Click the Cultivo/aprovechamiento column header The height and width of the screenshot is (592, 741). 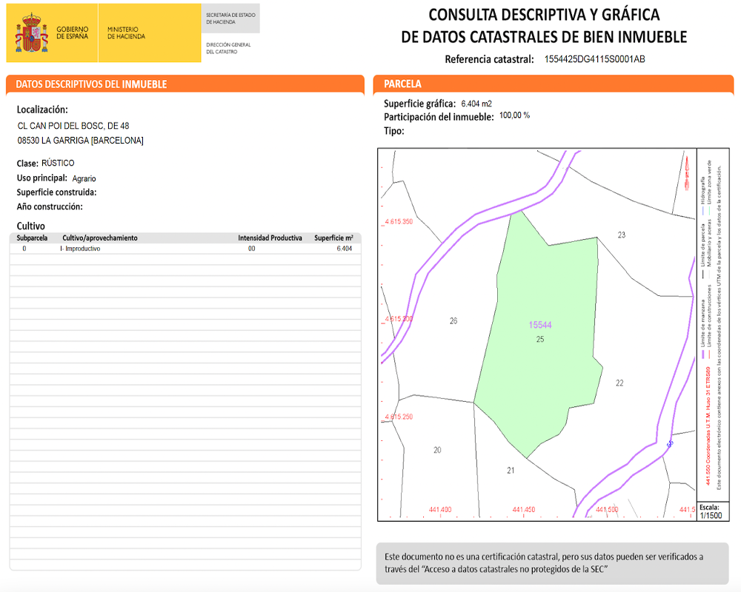pyautogui.click(x=100, y=238)
